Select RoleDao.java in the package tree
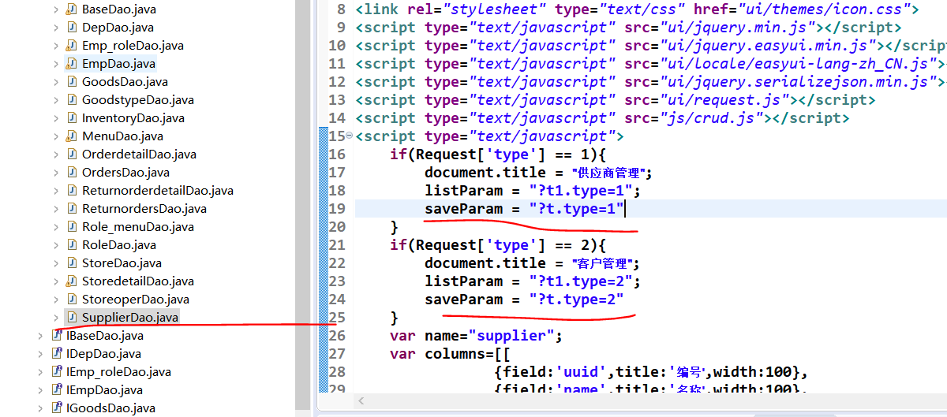This screenshot has width=947, height=417. point(119,245)
